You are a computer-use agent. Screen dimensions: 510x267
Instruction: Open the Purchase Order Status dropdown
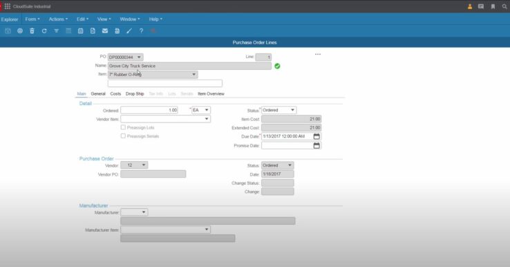tap(290, 165)
